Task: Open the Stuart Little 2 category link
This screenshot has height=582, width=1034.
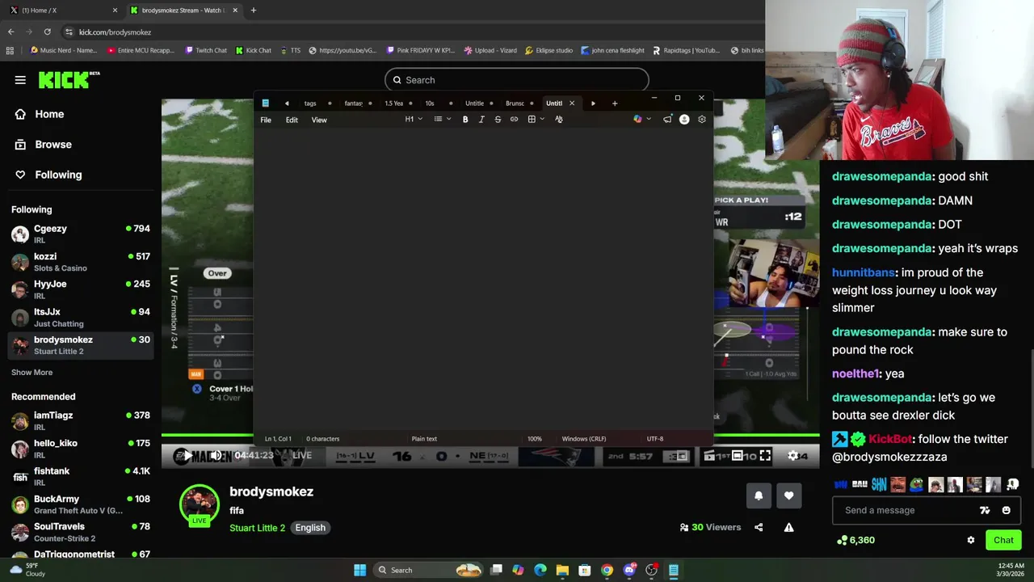Action: 257,528
